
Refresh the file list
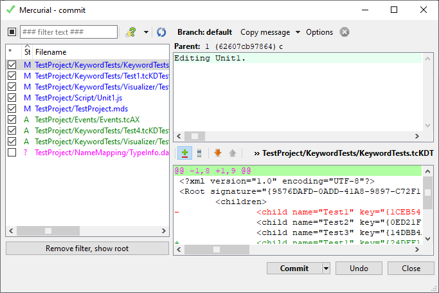pyautogui.click(x=161, y=32)
